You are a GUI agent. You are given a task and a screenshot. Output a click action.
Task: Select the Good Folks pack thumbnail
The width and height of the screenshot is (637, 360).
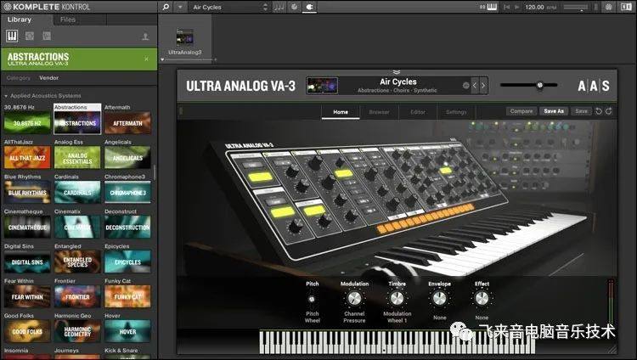coord(27,331)
